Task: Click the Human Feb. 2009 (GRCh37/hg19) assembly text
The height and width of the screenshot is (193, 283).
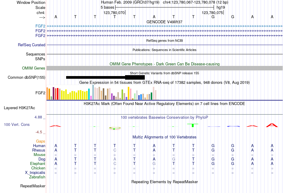Action: coord(130,2)
